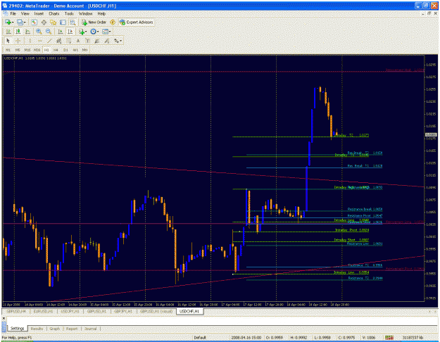The height and width of the screenshot is (342, 440).
Task: Show the Market Watch window
Action: tap(34, 22)
